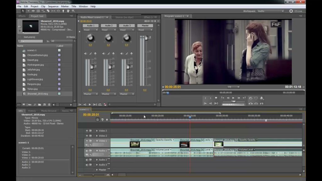Switch to the History tab
This screenshot has height=181, width=322.
pos(32,111)
